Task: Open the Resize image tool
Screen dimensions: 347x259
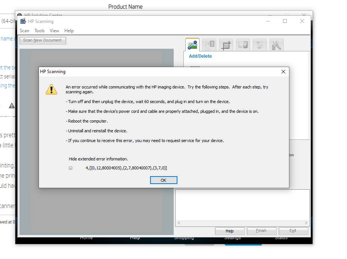Action: [x=243, y=45]
